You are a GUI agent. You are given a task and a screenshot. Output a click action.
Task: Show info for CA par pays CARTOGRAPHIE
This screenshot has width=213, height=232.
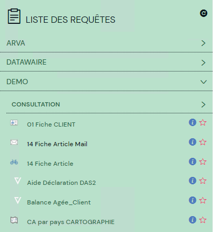pos(192,220)
